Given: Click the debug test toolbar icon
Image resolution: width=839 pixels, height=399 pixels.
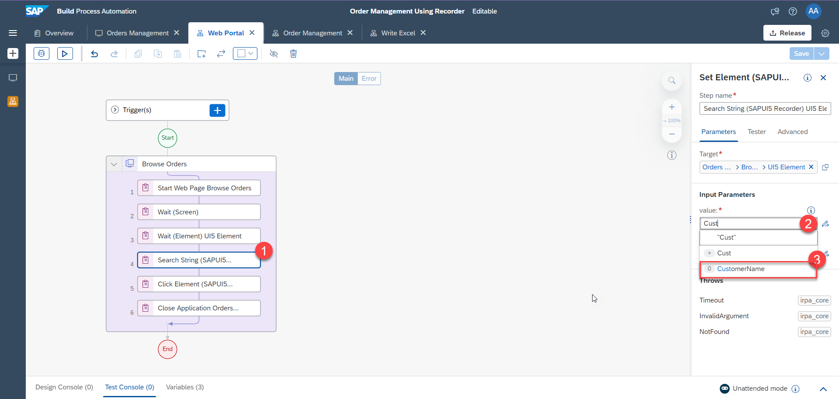Looking at the screenshot, I should (42, 54).
